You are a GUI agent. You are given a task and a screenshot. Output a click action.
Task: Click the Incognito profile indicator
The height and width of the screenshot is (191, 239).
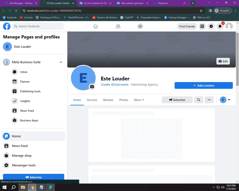[x=223, y=11]
